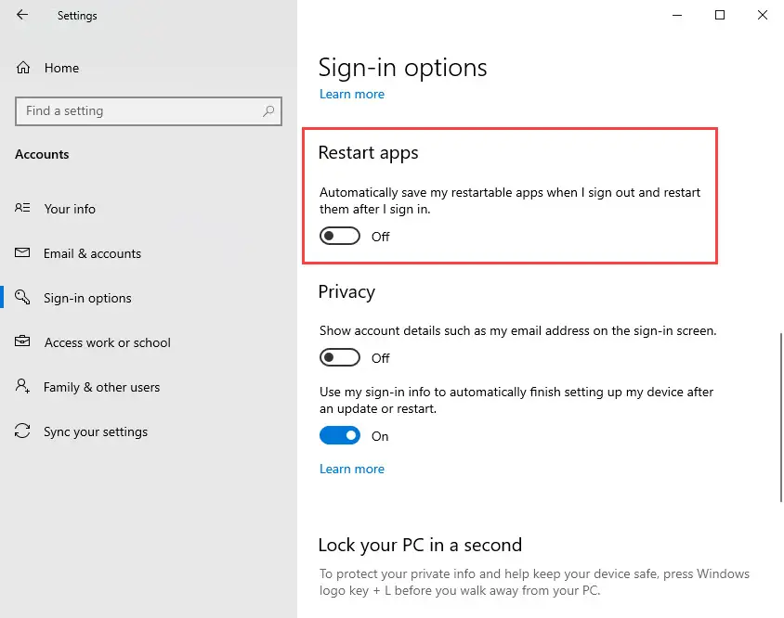
Task: Click the Family & other users icon
Action: [22, 386]
